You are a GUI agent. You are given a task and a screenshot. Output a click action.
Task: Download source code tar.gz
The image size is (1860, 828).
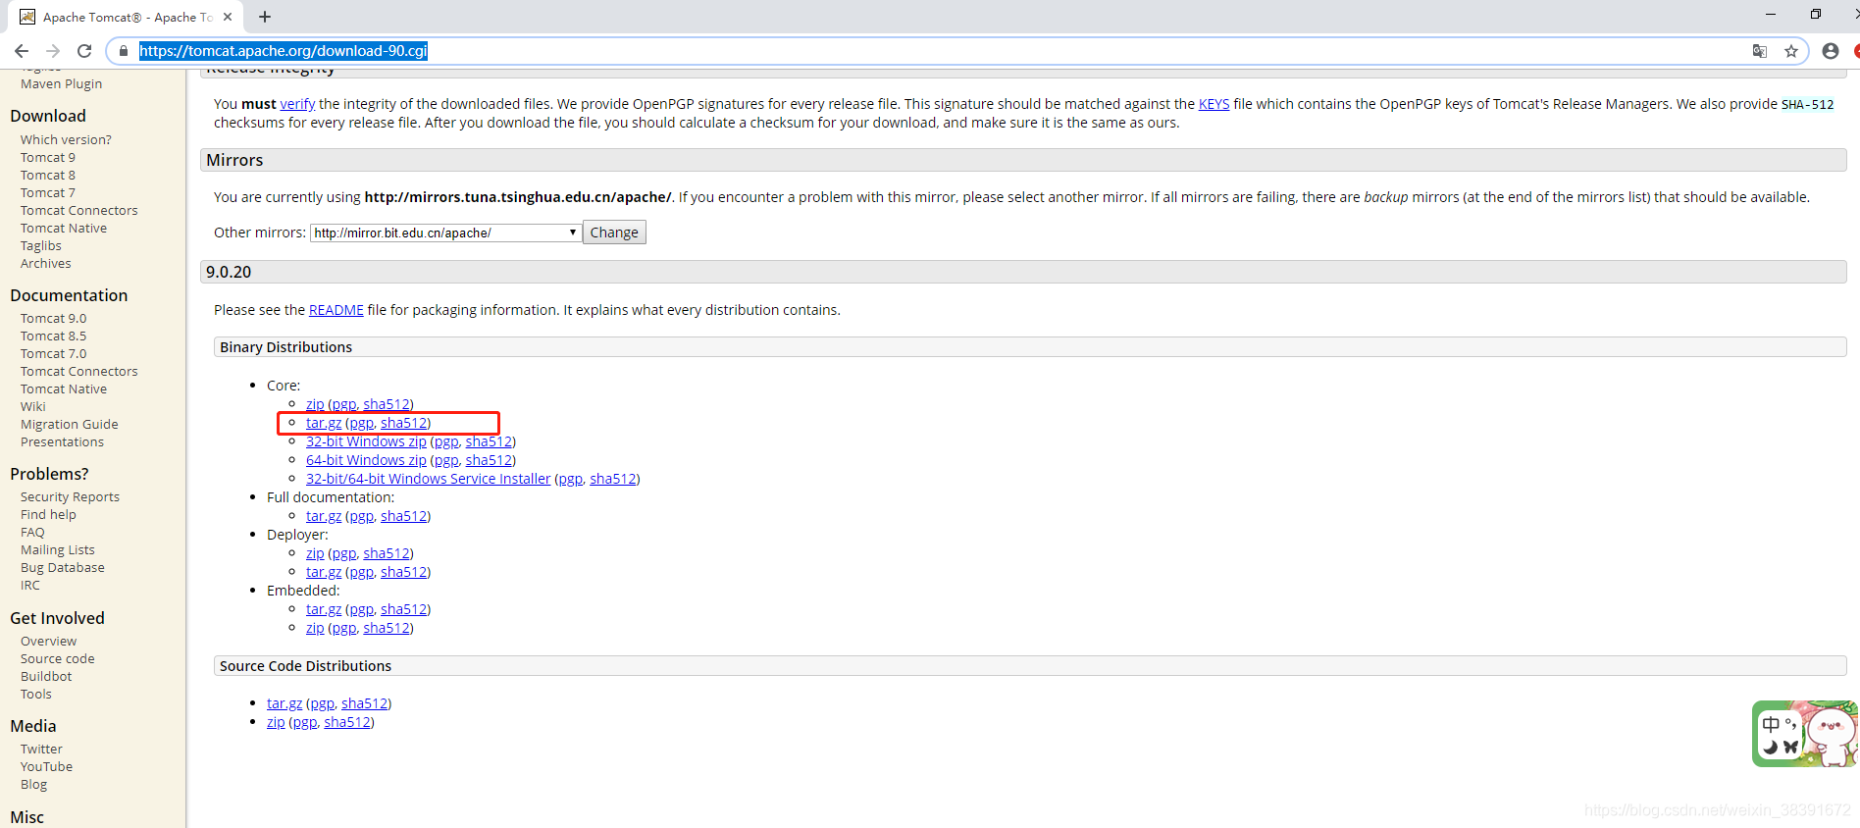(x=284, y=703)
